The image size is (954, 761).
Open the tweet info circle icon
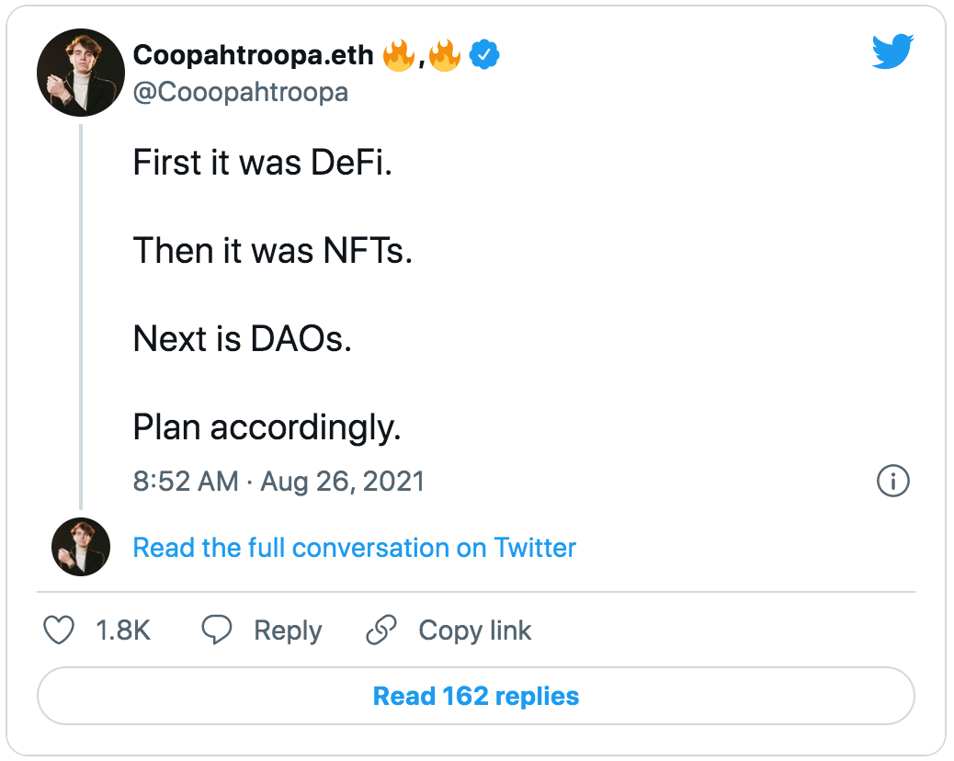click(x=893, y=481)
